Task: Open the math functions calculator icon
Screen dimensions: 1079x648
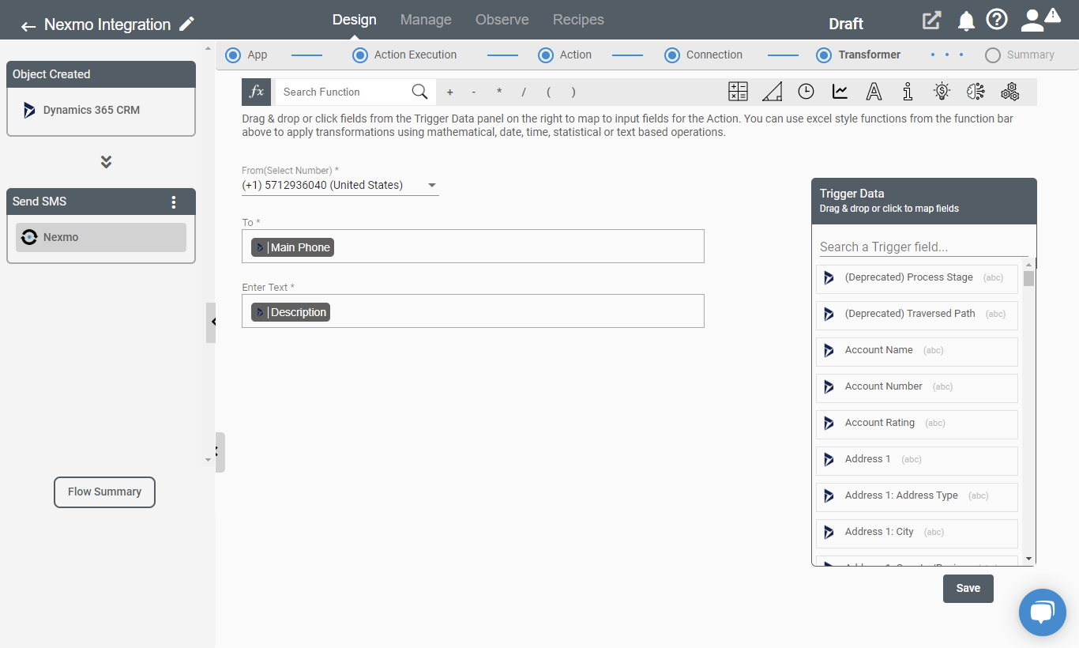Action: point(738,92)
